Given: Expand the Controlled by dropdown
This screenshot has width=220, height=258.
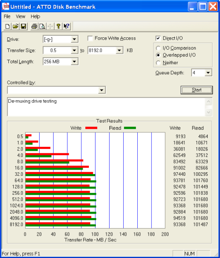Looking at the screenshot, I should 102,90.
